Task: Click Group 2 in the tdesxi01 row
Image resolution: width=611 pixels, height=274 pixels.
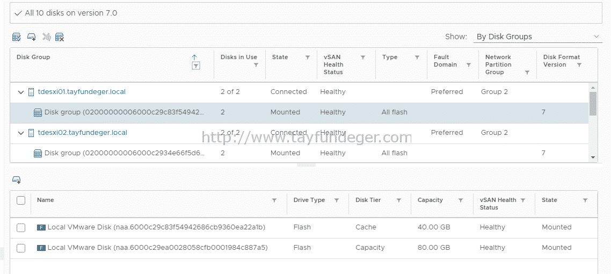Action: 494,92
